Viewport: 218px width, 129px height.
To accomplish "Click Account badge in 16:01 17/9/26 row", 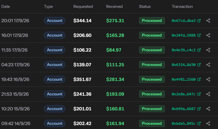I will click(x=54, y=35).
